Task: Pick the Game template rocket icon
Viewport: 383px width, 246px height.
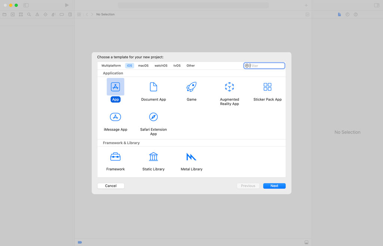Action: coord(191,87)
